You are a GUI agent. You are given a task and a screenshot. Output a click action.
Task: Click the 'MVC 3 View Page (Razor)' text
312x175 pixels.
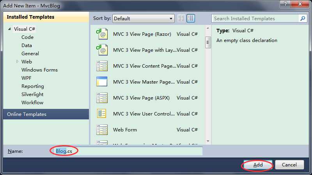tap(142, 34)
